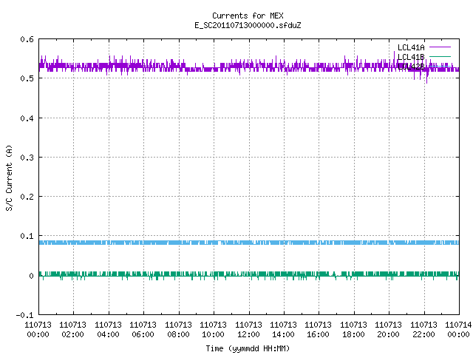Select the LCL42B legend label

tap(411, 67)
